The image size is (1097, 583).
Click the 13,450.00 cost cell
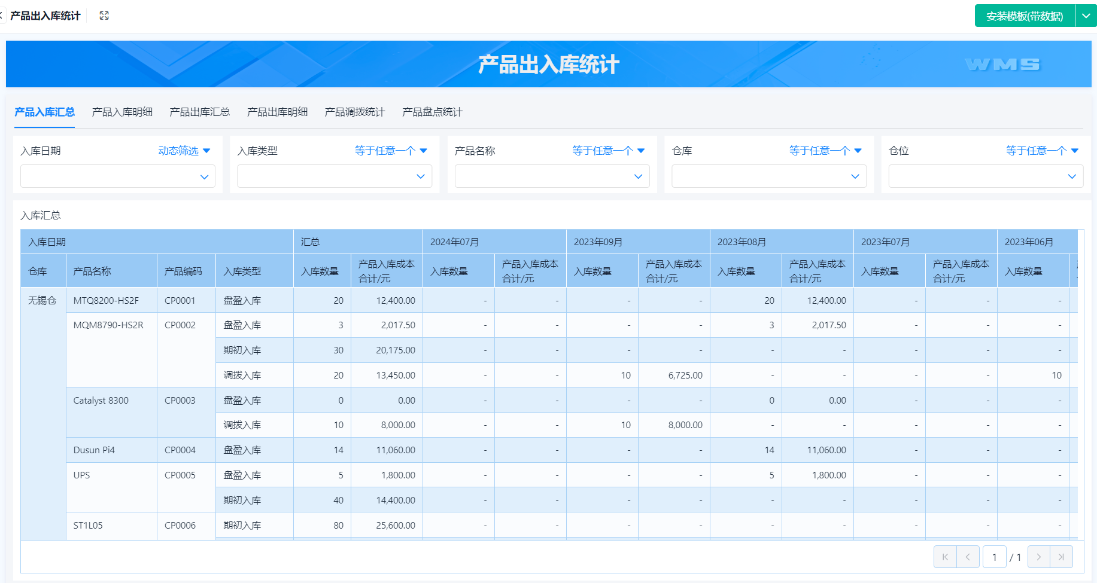[387, 375]
